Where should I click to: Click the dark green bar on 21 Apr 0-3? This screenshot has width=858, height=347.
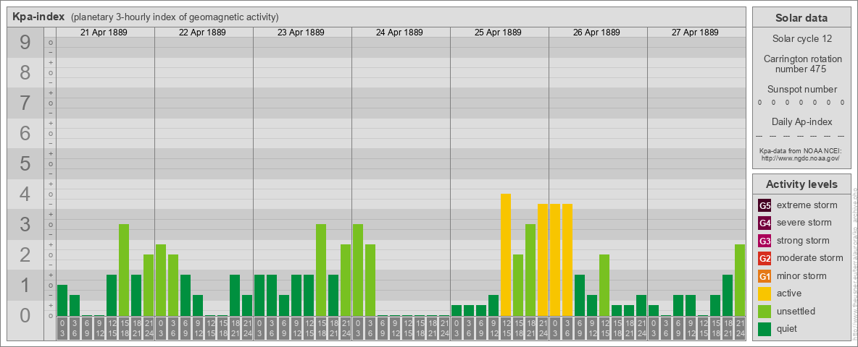62,300
